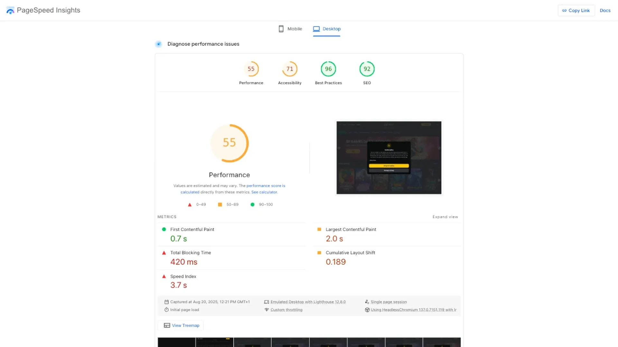Click the First Contentful Paint metric label
Image resolution: width=618 pixels, height=347 pixels.
[x=192, y=229]
